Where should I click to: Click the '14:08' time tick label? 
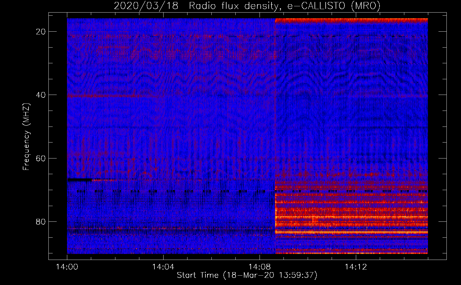click(x=259, y=267)
